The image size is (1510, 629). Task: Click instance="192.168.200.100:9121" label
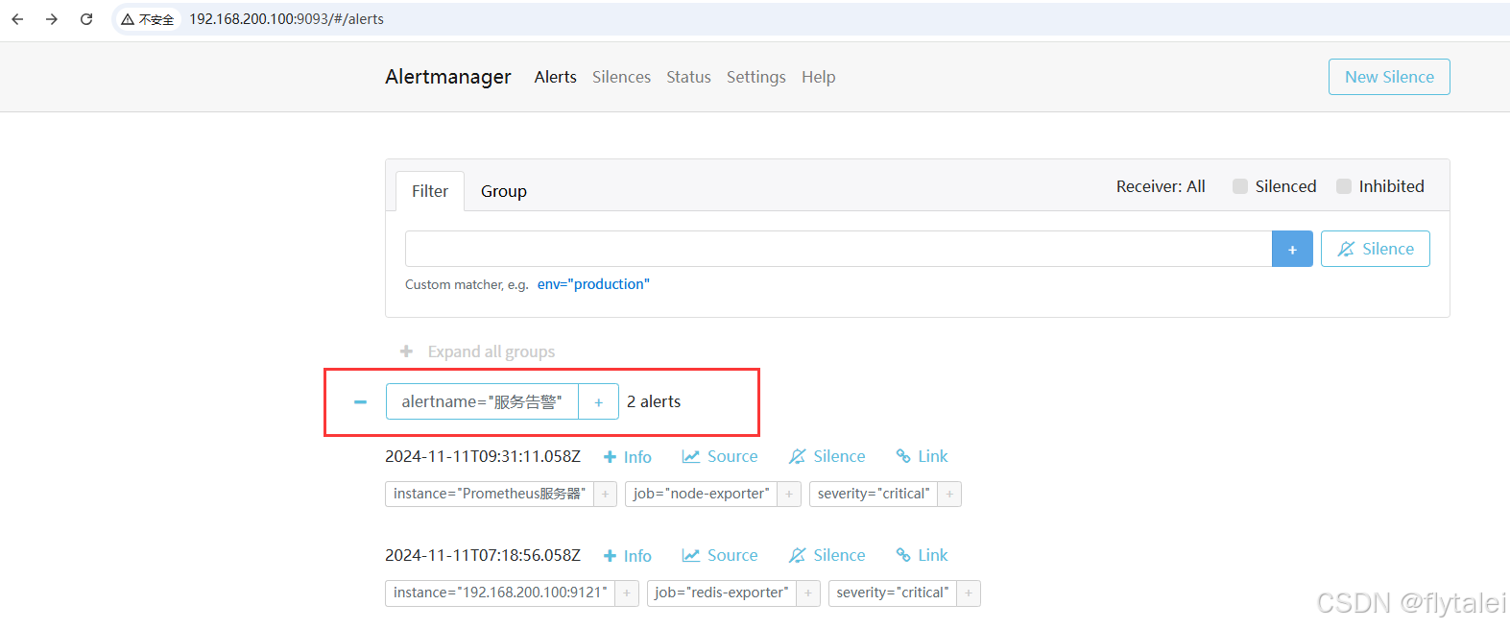(500, 593)
